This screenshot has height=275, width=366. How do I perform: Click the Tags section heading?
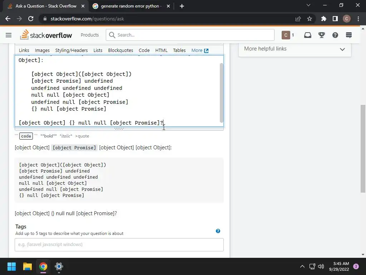click(x=21, y=227)
